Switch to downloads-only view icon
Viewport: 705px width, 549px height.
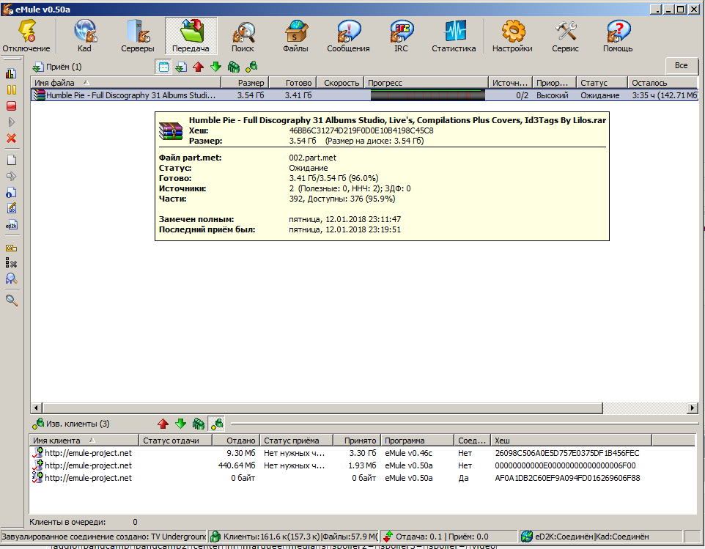(181, 67)
